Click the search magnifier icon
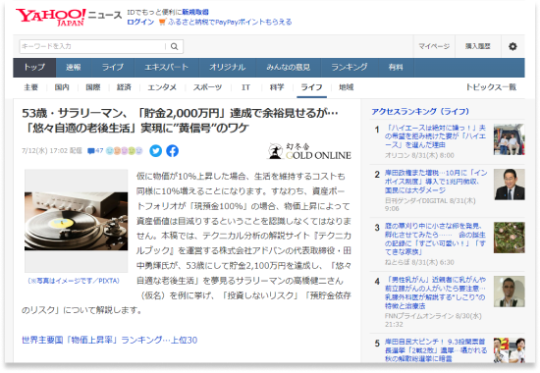 coord(174,46)
